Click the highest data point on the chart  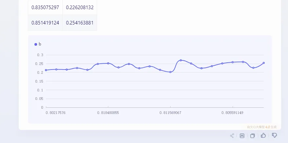(x=181, y=60)
